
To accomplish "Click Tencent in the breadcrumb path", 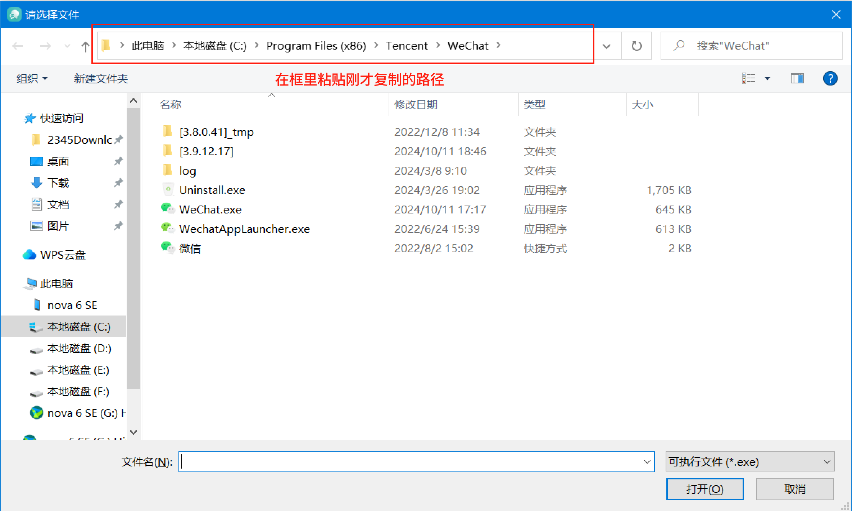I will 407,46.
